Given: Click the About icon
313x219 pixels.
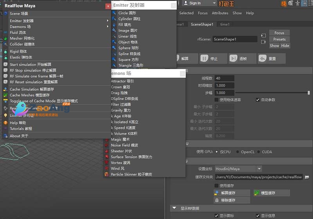Looking at the screenshot, I should 5,136.
